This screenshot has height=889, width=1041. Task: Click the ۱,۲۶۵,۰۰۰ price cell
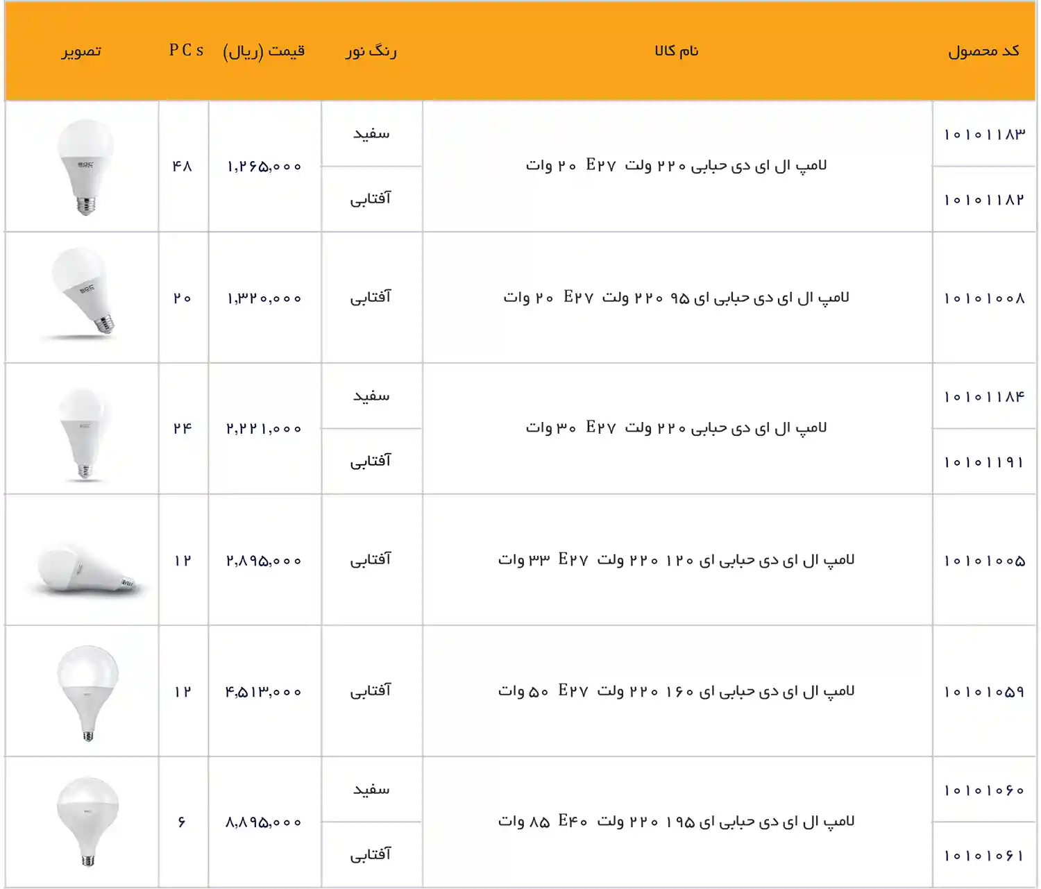point(264,165)
